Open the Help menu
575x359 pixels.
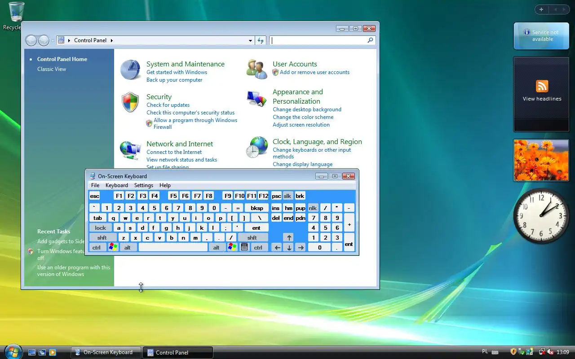(165, 185)
